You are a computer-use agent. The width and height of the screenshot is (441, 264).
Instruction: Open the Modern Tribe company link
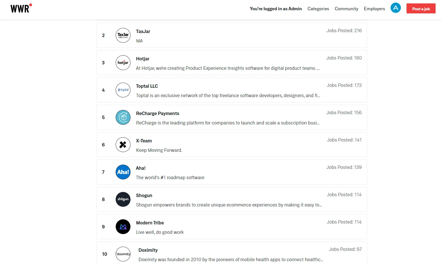[x=150, y=223]
